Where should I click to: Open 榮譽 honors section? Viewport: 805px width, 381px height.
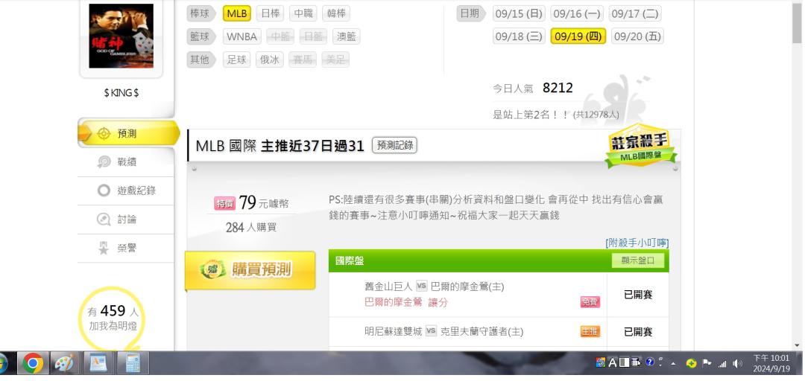(126, 249)
